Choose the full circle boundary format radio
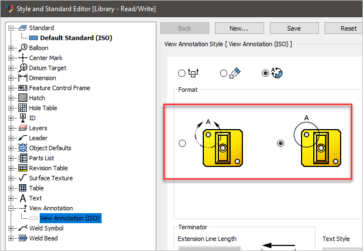The height and width of the screenshot is (251, 363). pyautogui.click(x=280, y=143)
